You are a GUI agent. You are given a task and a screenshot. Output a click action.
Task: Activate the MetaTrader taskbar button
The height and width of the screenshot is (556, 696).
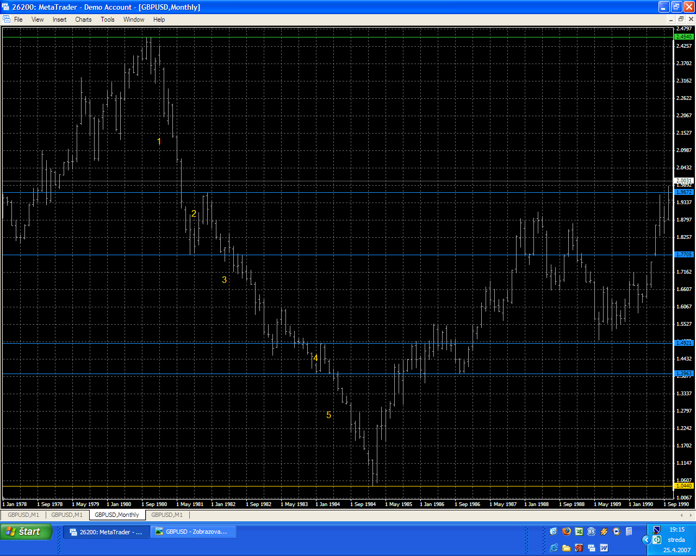coord(107,532)
